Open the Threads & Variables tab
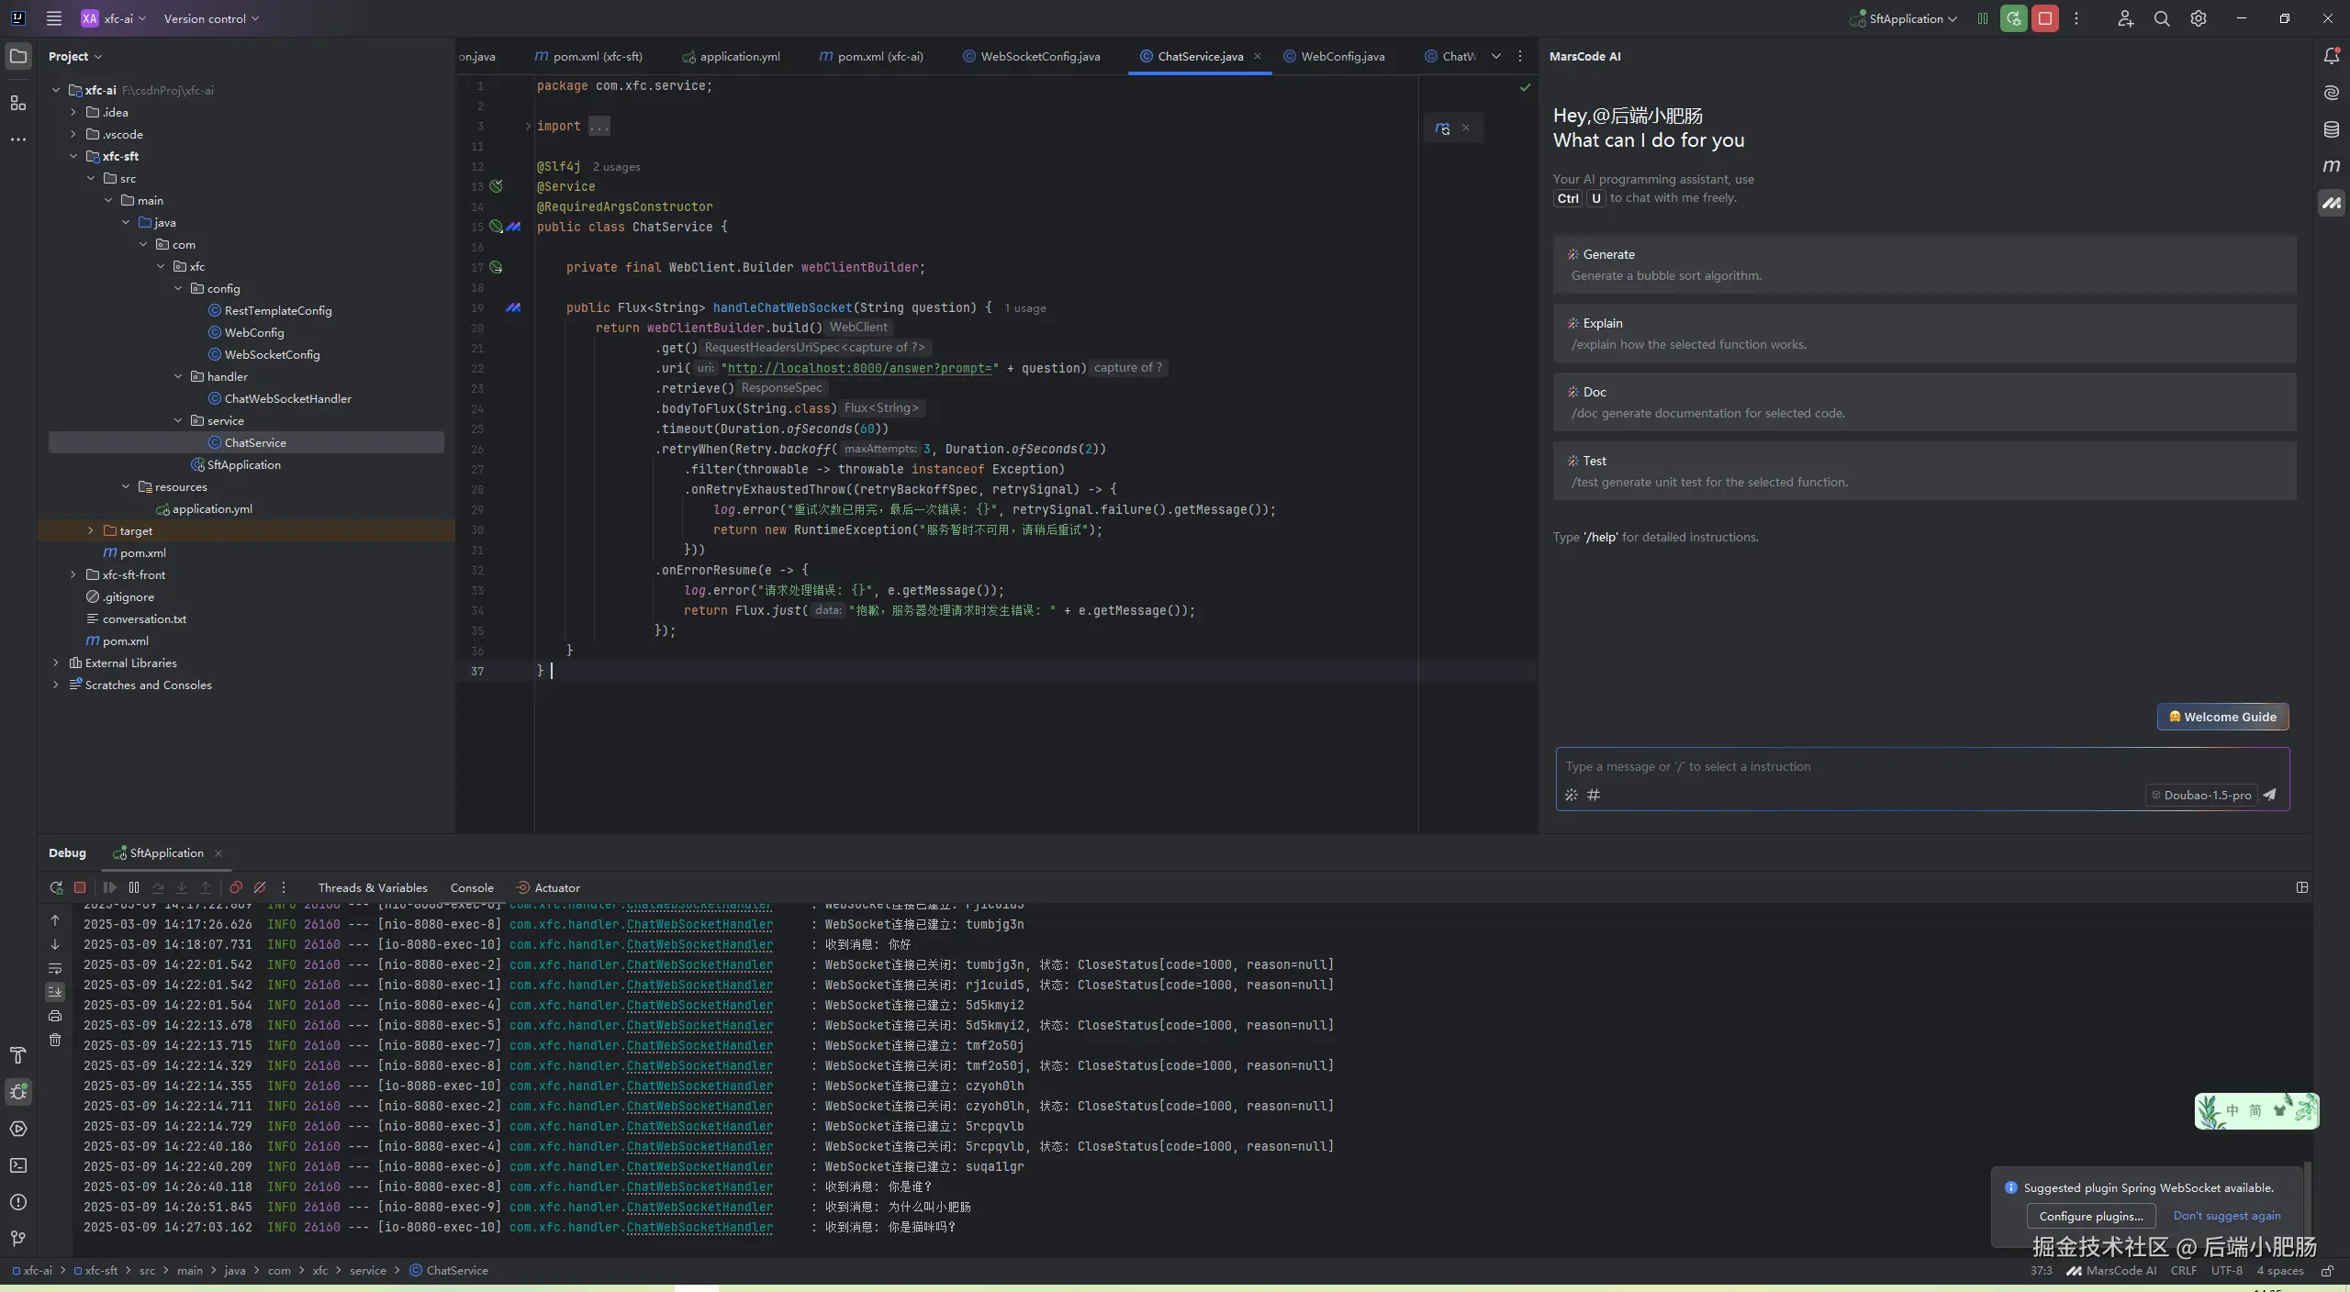Image resolution: width=2350 pixels, height=1292 pixels. click(x=372, y=887)
